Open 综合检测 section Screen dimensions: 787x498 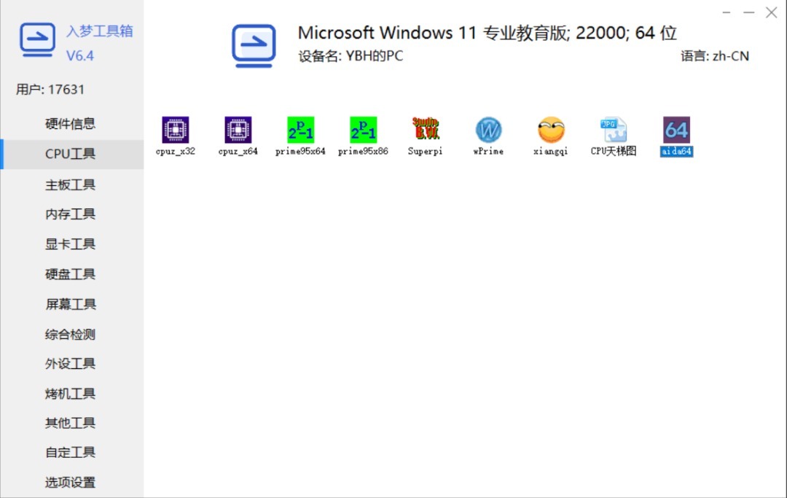[70, 335]
